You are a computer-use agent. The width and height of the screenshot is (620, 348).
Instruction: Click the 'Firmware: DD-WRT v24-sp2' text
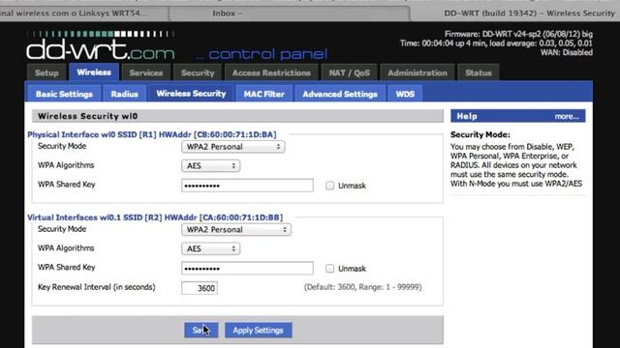(x=518, y=35)
